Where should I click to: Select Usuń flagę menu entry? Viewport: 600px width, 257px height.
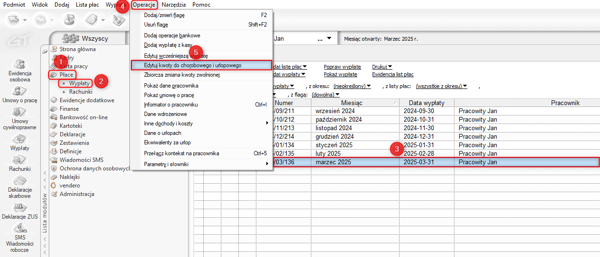(x=201, y=25)
